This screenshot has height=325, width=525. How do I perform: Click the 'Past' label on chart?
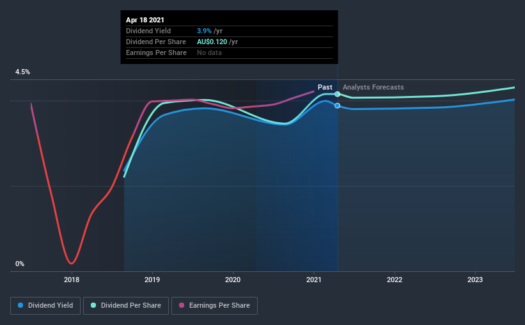coord(325,87)
